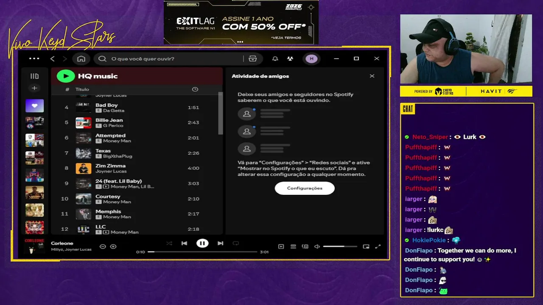The width and height of the screenshot is (543, 305).
Task: Seek within the song progress bar
Action: pos(202,252)
